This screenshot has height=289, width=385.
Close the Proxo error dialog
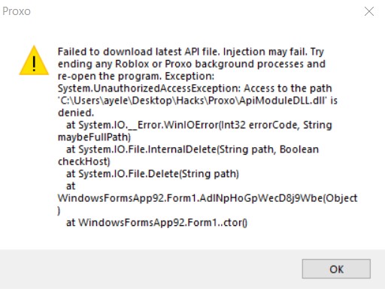[x=369, y=11]
